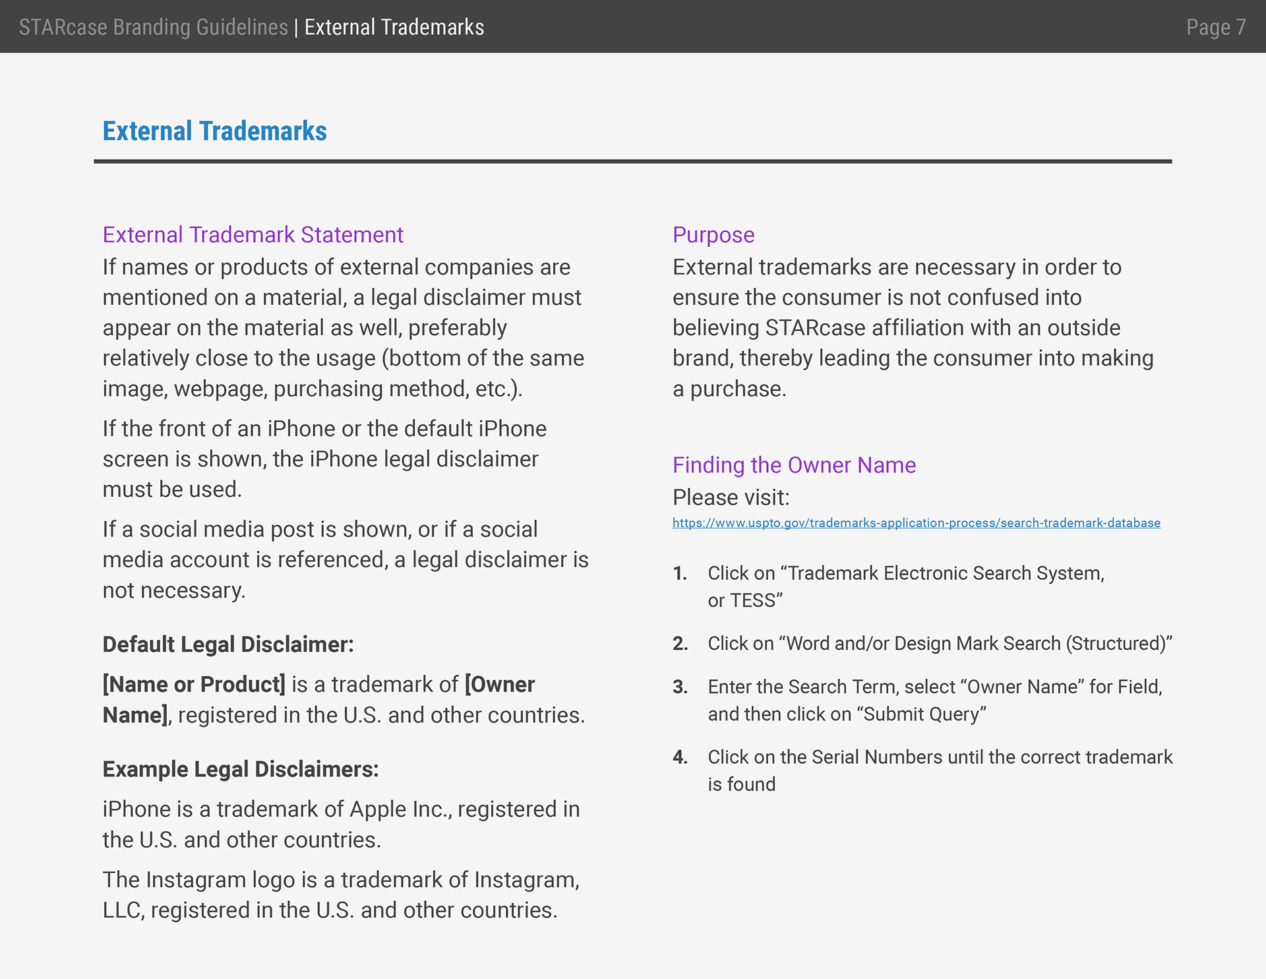Viewport: 1266px width, 979px height.
Task: Click the Please visit text
Action: [731, 497]
